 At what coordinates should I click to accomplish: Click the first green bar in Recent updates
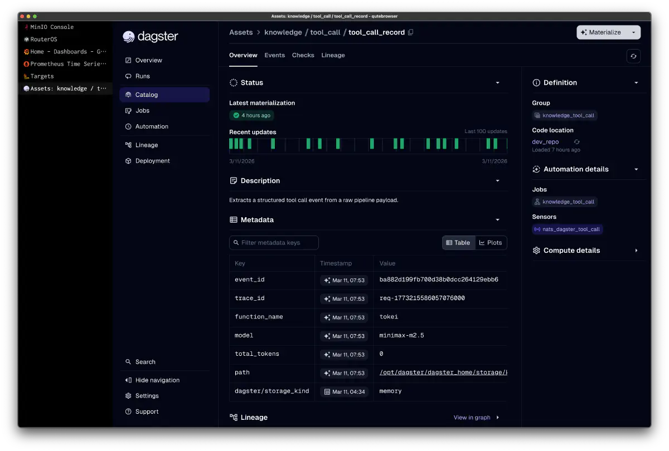click(x=231, y=144)
